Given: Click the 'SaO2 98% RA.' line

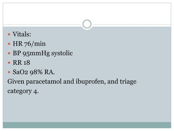Looking at the screenshot, I should (34, 72).
